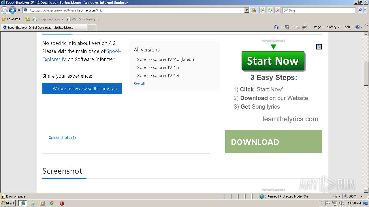Open the search provider dropdown arrow

click(366, 10)
